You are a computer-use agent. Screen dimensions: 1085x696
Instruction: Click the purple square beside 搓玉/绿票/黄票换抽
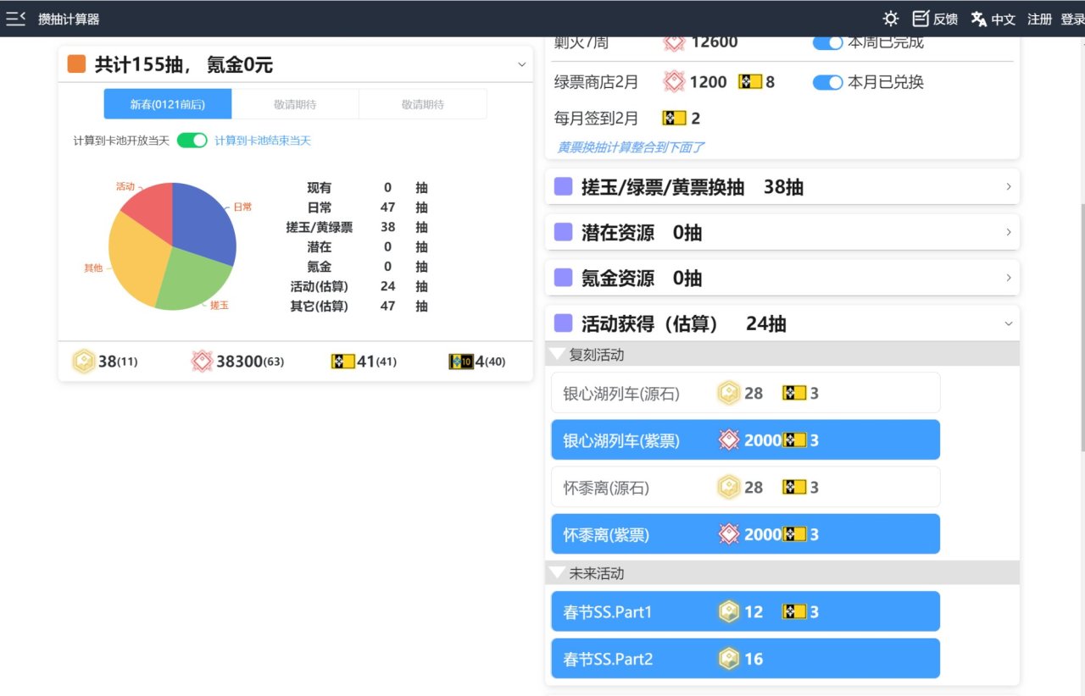[x=563, y=186]
